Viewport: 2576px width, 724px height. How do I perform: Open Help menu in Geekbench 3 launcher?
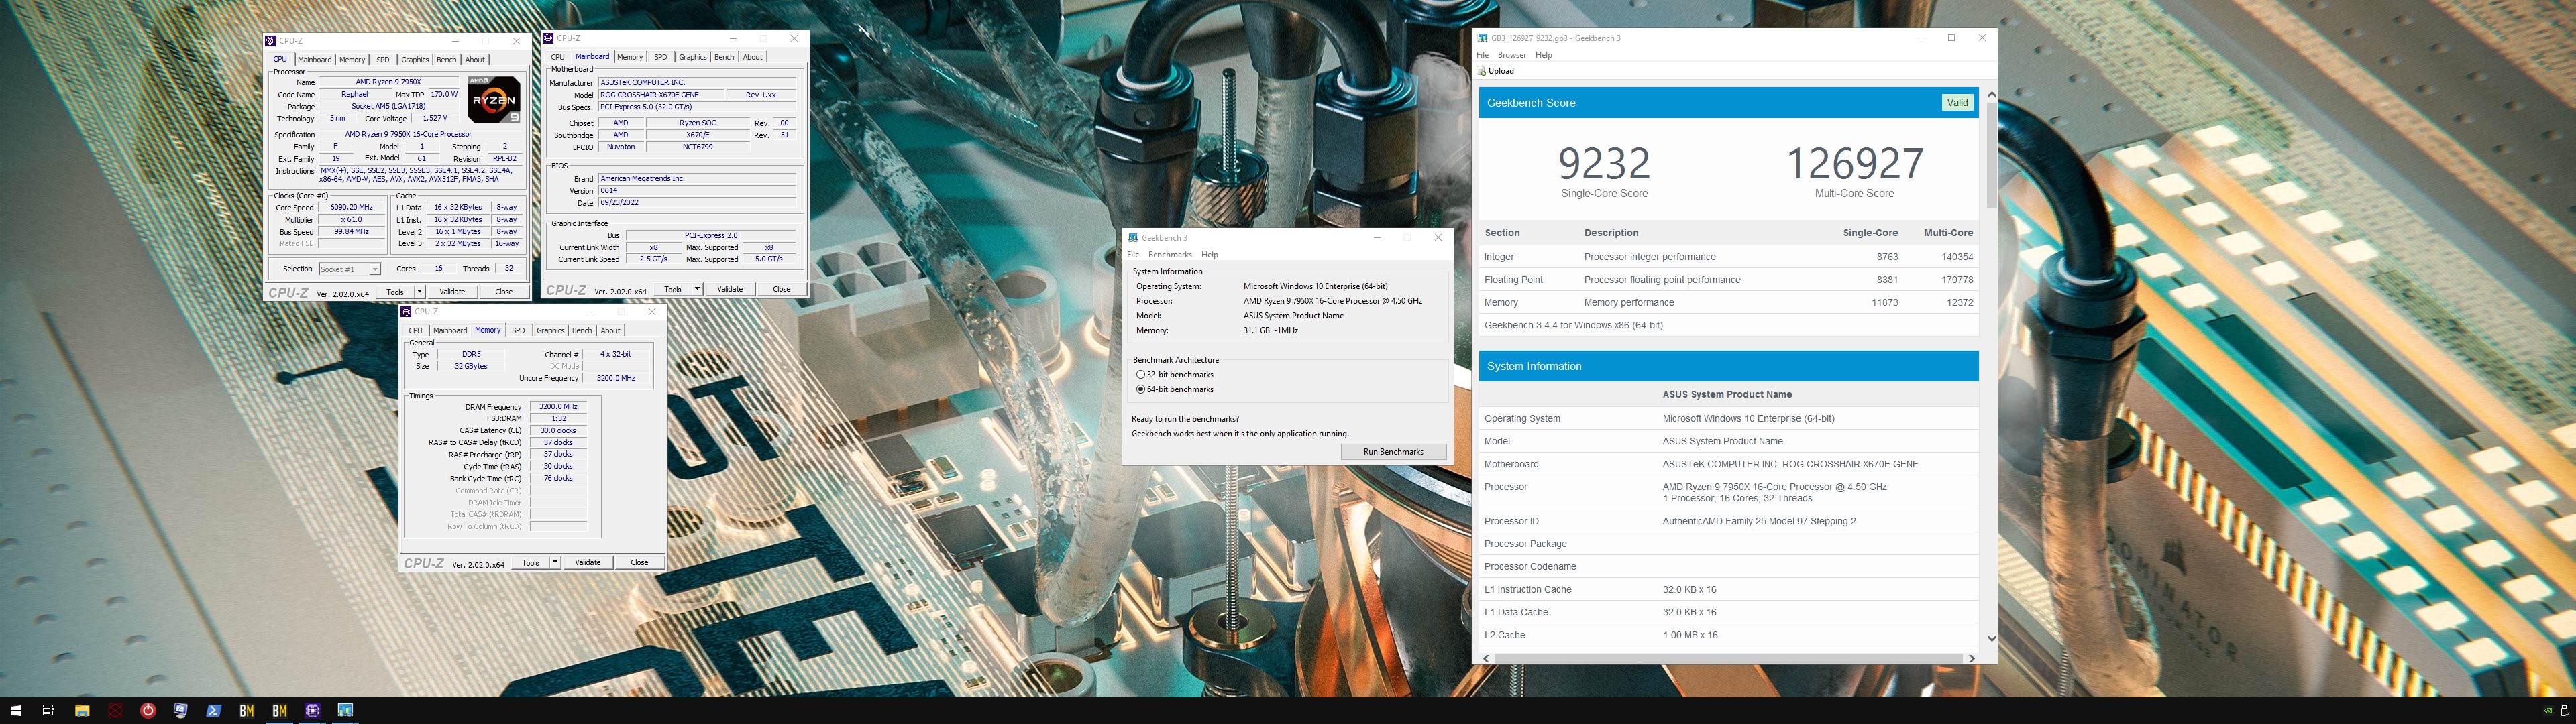pyautogui.click(x=1210, y=255)
